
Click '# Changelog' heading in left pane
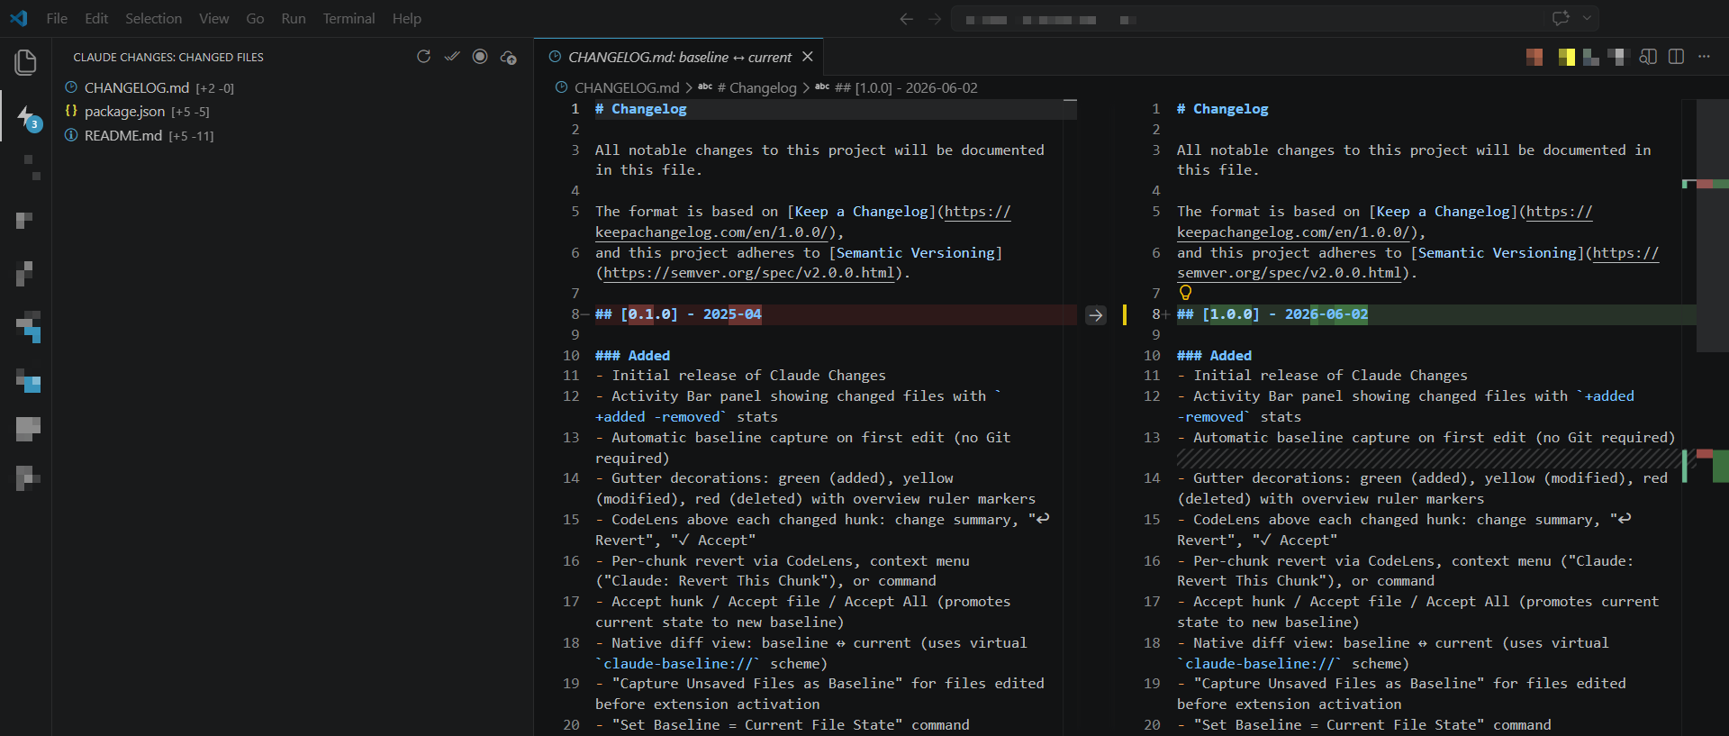coord(640,109)
